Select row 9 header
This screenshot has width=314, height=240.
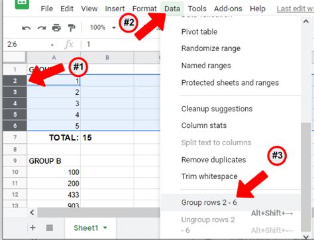pyautogui.click(x=15, y=160)
